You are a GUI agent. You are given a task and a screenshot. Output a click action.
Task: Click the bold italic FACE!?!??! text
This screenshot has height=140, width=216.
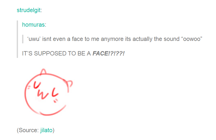tap(109, 54)
